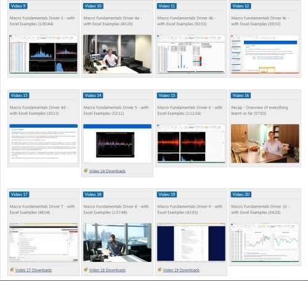This screenshot has height=281, width=308.
Task: Open the Video 17 Downloads link
Action: click(33, 270)
